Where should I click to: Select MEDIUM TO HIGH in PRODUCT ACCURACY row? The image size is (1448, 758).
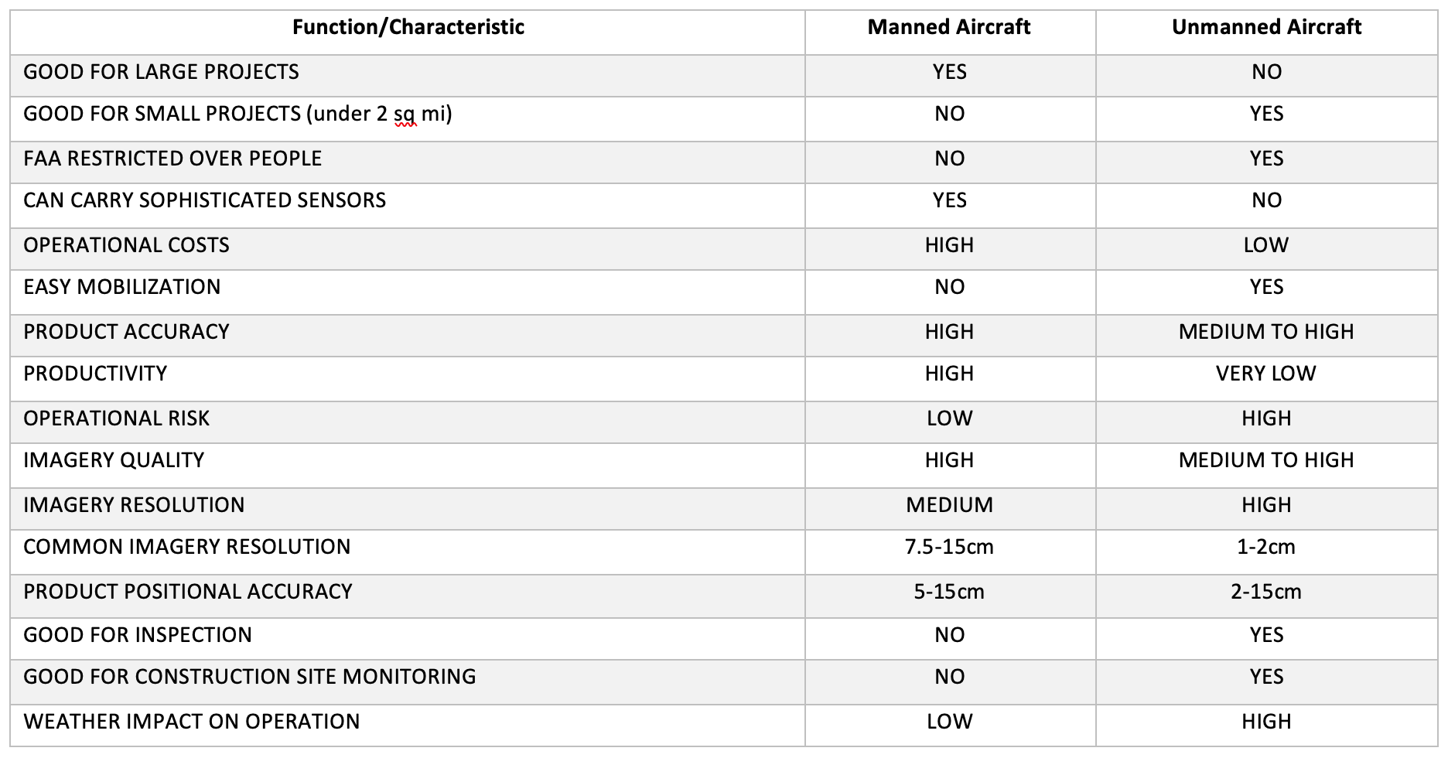coord(1266,332)
